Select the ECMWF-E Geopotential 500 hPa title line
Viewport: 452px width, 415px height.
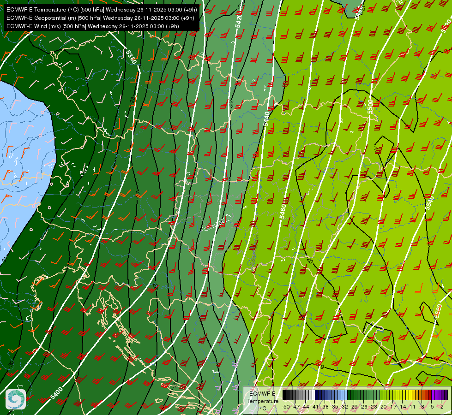tap(100, 18)
